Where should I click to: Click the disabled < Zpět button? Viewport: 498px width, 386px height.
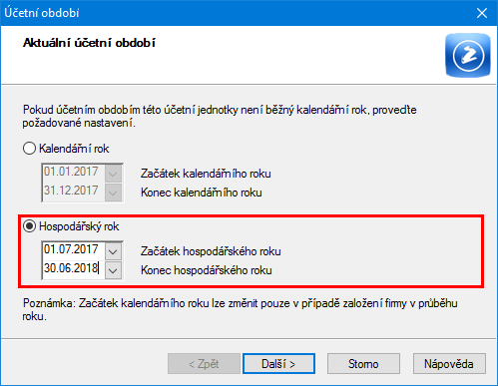click(204, 364)
